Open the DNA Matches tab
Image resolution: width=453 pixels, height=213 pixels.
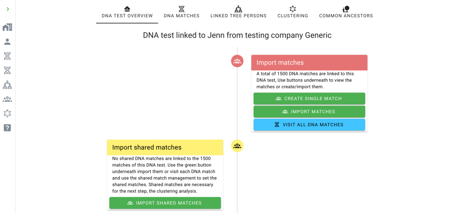pyautogui.click(x=182, y=12)
